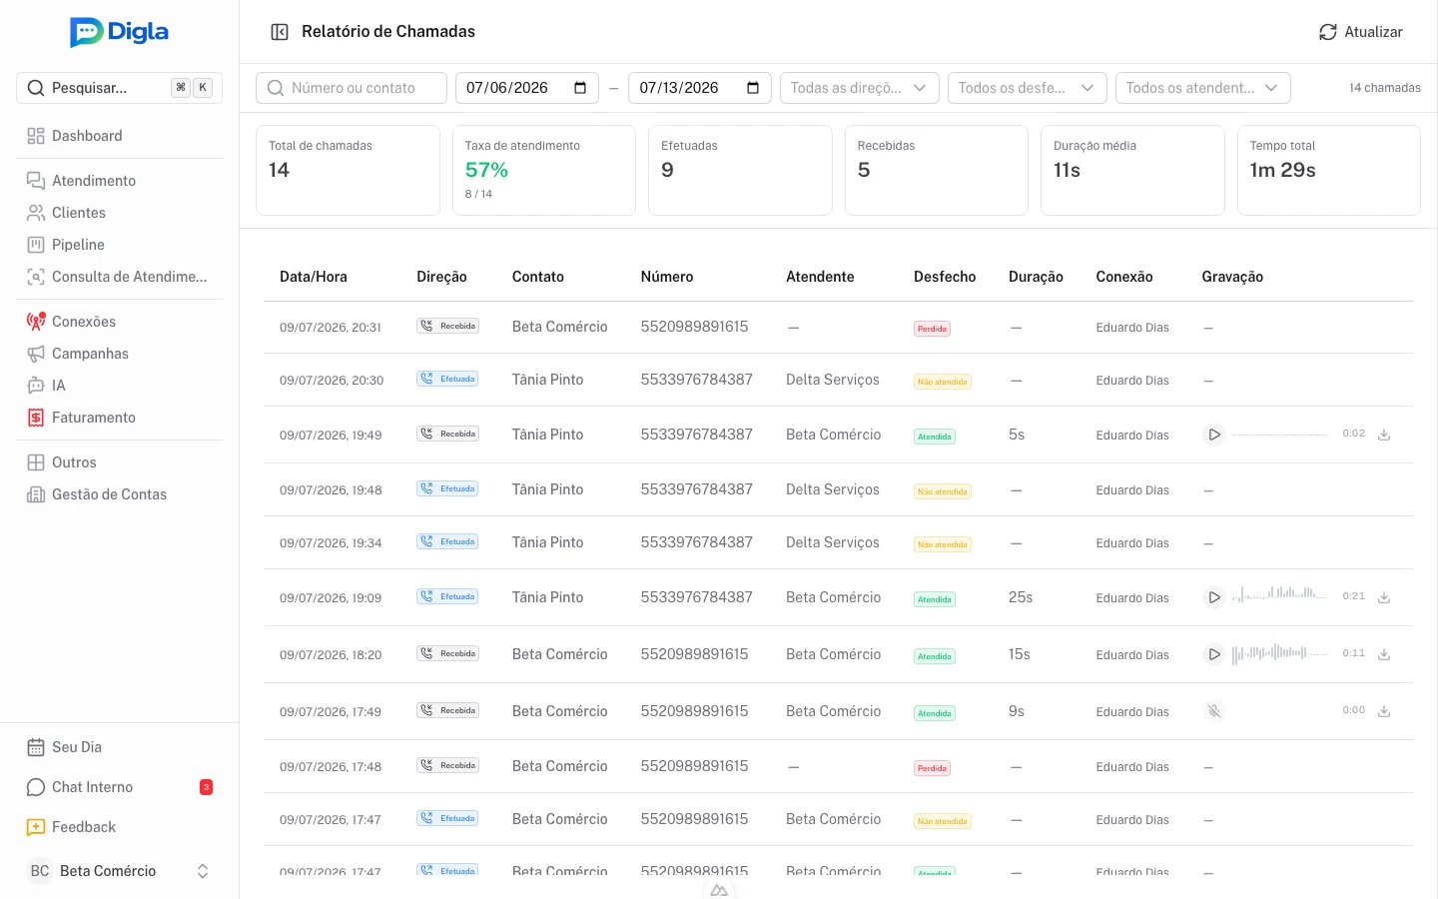Click the Perdida badge for 20:31 call
Screen dimensions: 1438x899
(932, 329)
